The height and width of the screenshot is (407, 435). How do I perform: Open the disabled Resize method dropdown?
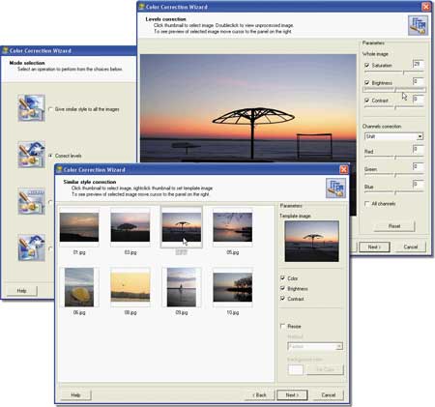(x=315, y=346)
